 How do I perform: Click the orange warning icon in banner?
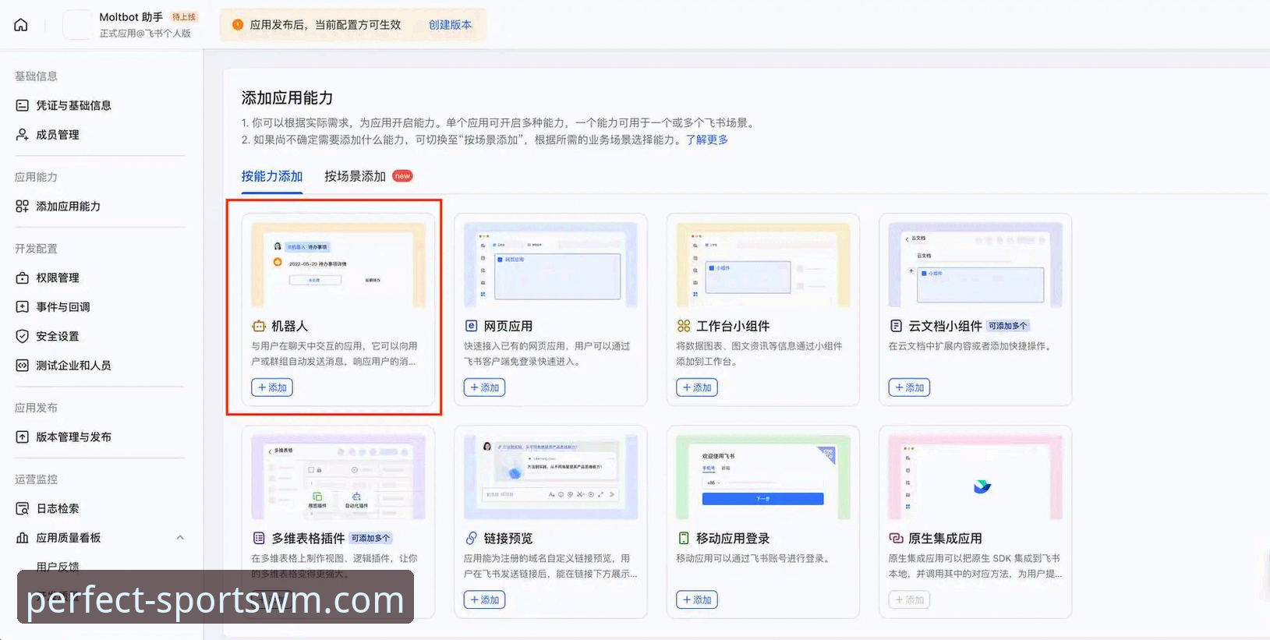238,25
